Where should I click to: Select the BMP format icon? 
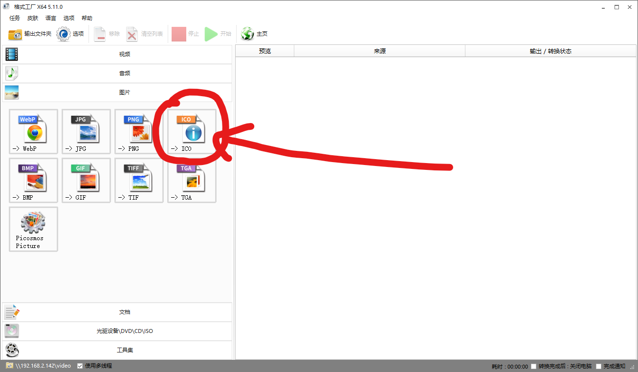[x=33, y=181]
